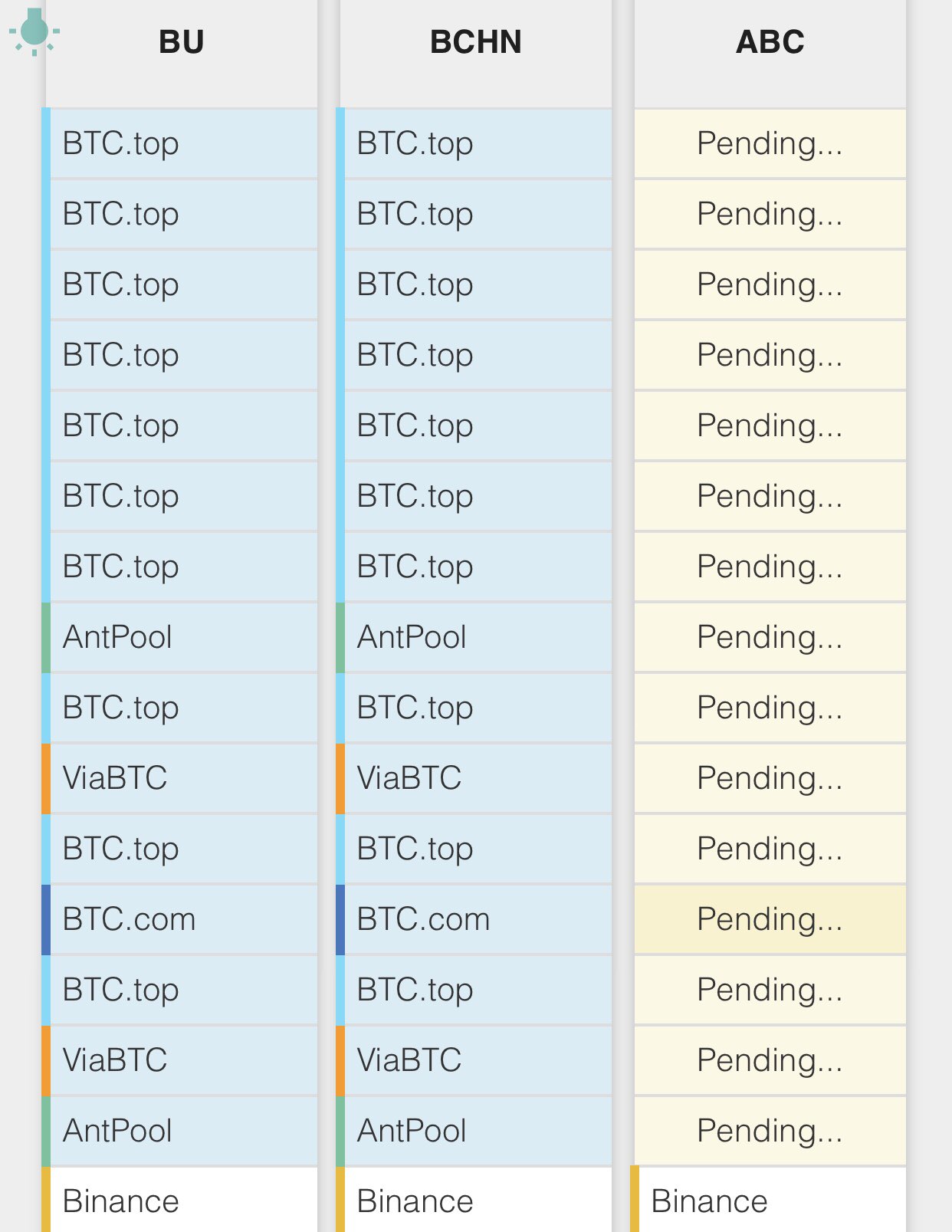Select the ABC column header
Screen dimensions: 952x1232
tap(770, 42)
